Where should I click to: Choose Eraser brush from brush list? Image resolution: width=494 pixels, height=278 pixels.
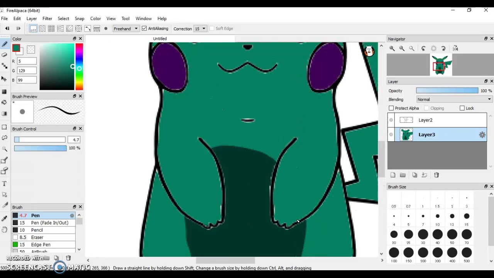point(44,237)
